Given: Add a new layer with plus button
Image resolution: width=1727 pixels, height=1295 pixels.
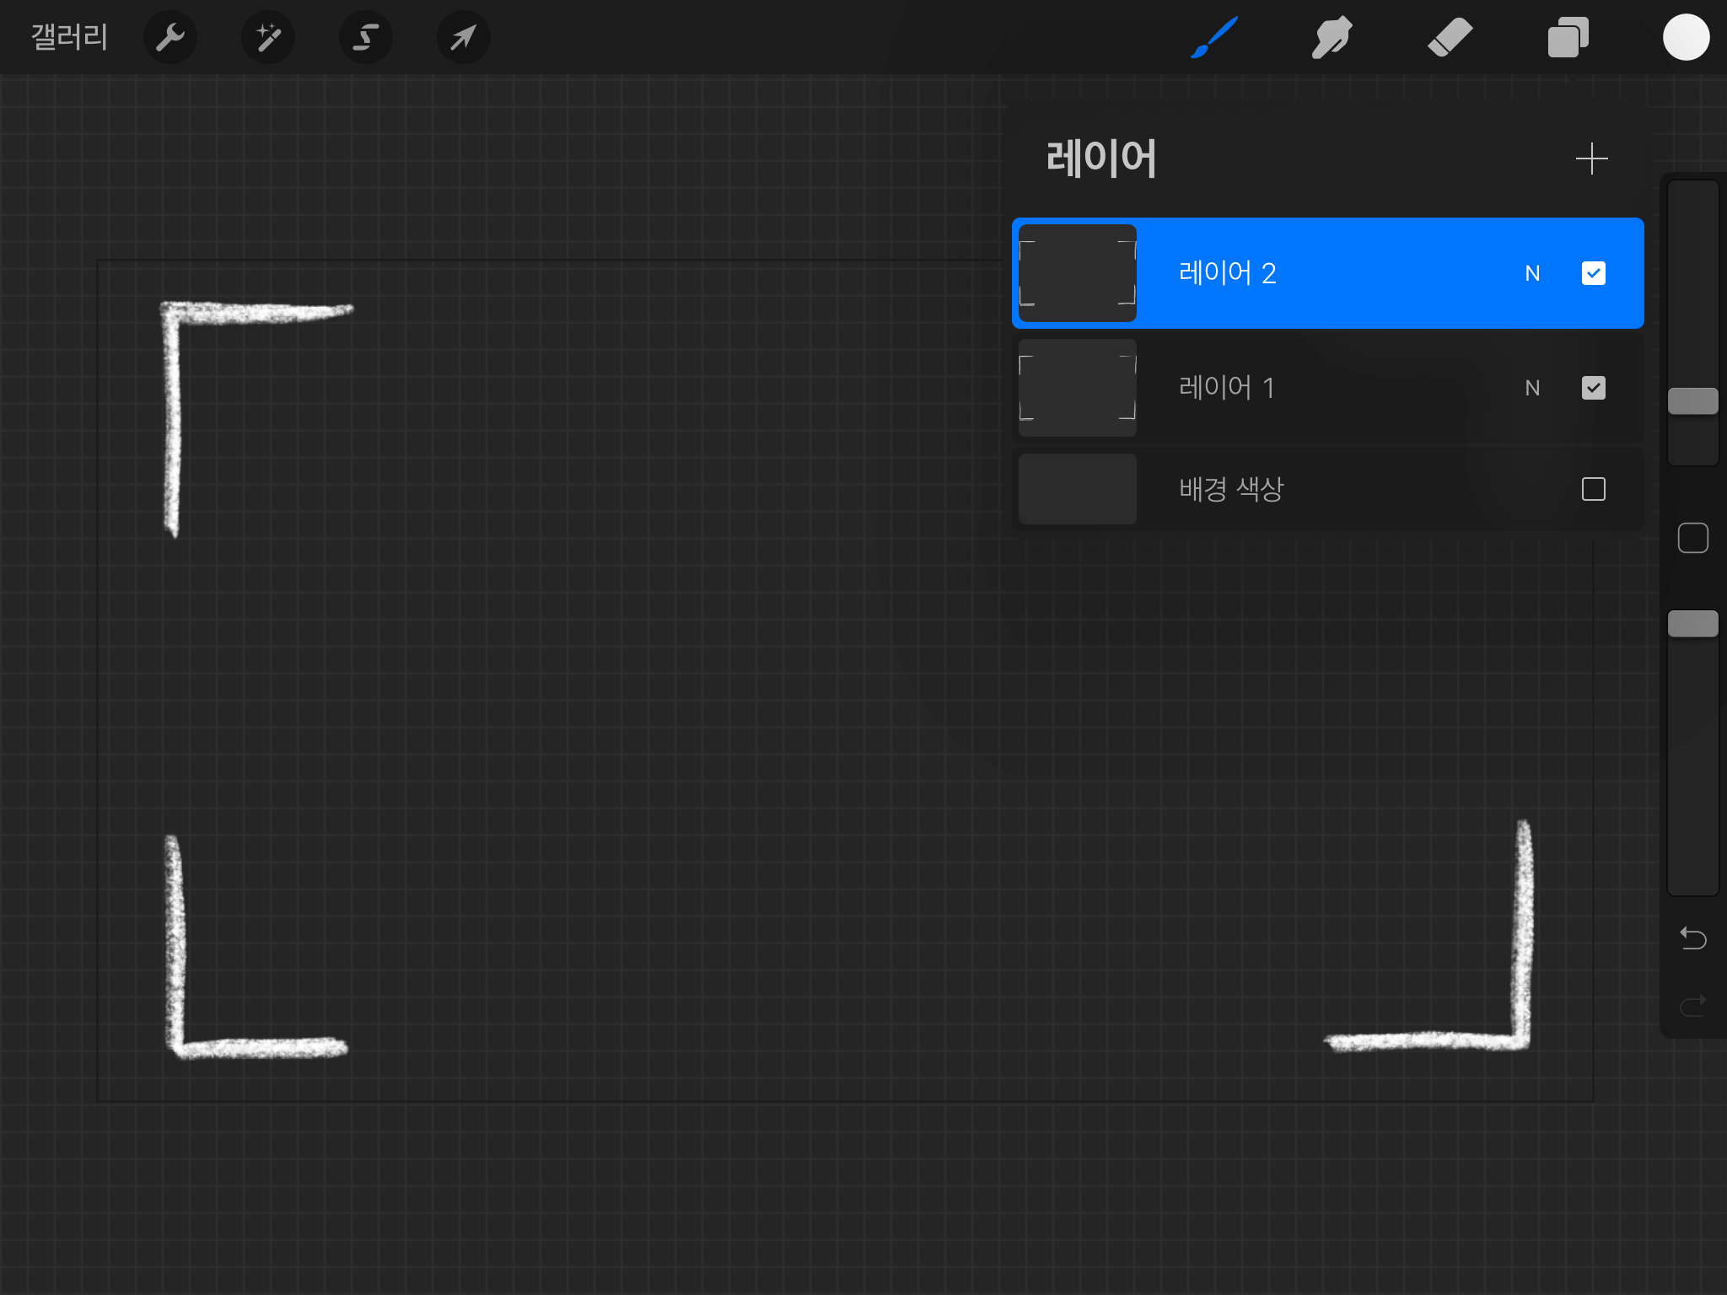Looking at the screenshot, I should [x=1591, y=159].
